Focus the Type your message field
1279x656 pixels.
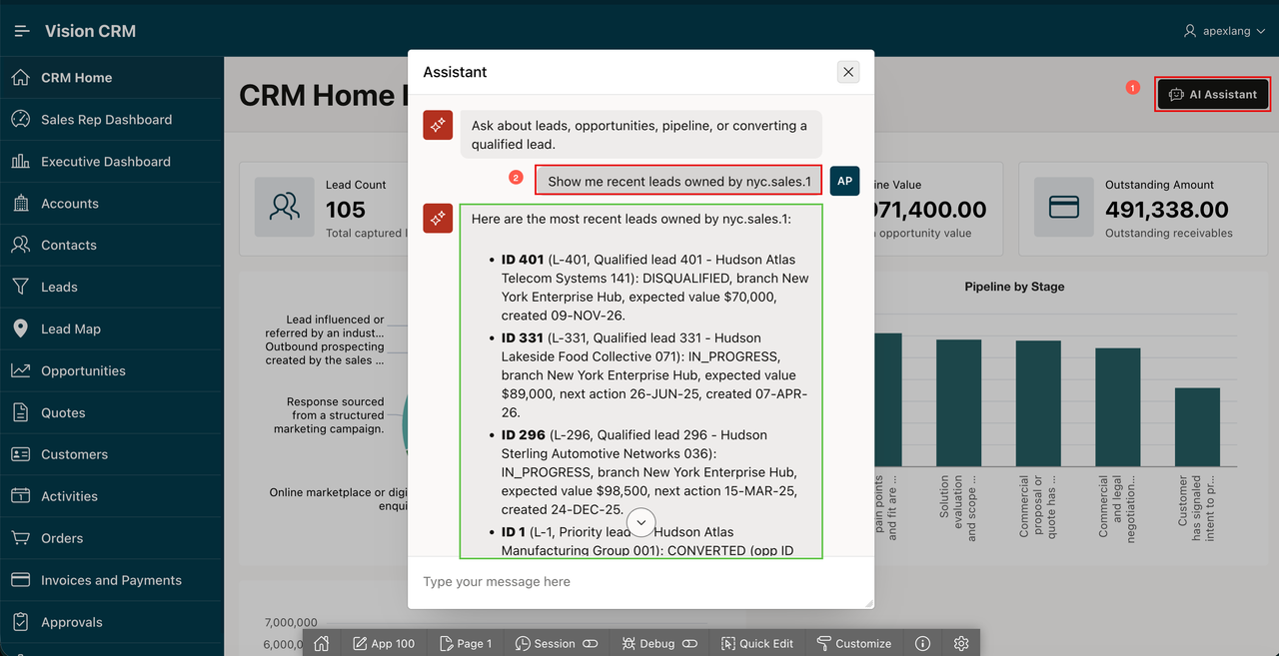pos(640,581)
